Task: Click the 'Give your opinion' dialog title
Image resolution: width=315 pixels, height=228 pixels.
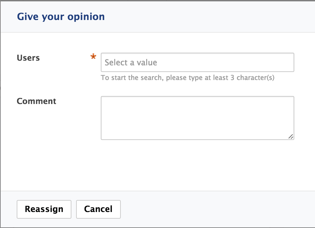Action: 61,17
